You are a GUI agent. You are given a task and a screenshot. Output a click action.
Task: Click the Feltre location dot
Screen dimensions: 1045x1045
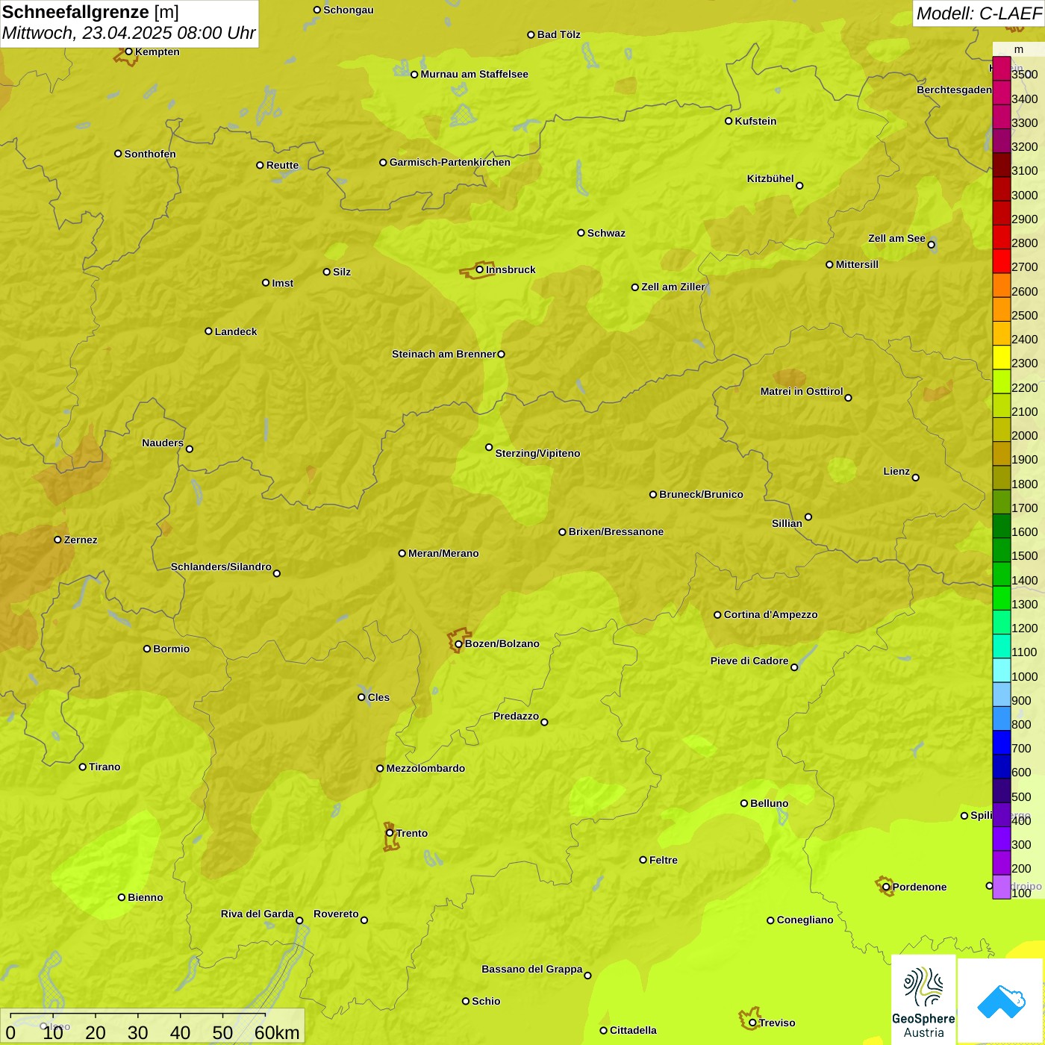point(643,860)
